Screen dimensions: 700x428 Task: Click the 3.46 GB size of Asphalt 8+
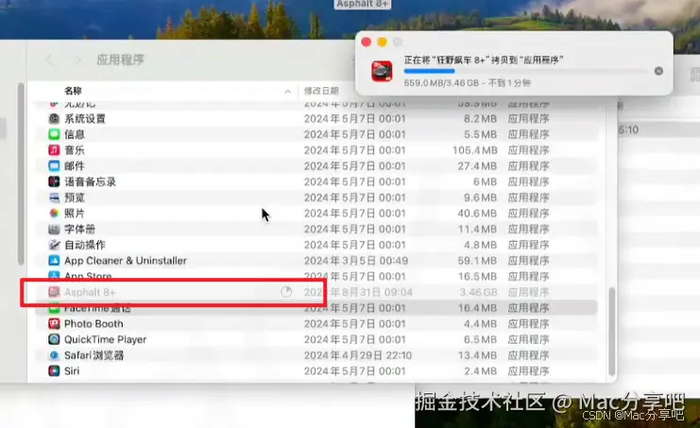pos(478,292)
